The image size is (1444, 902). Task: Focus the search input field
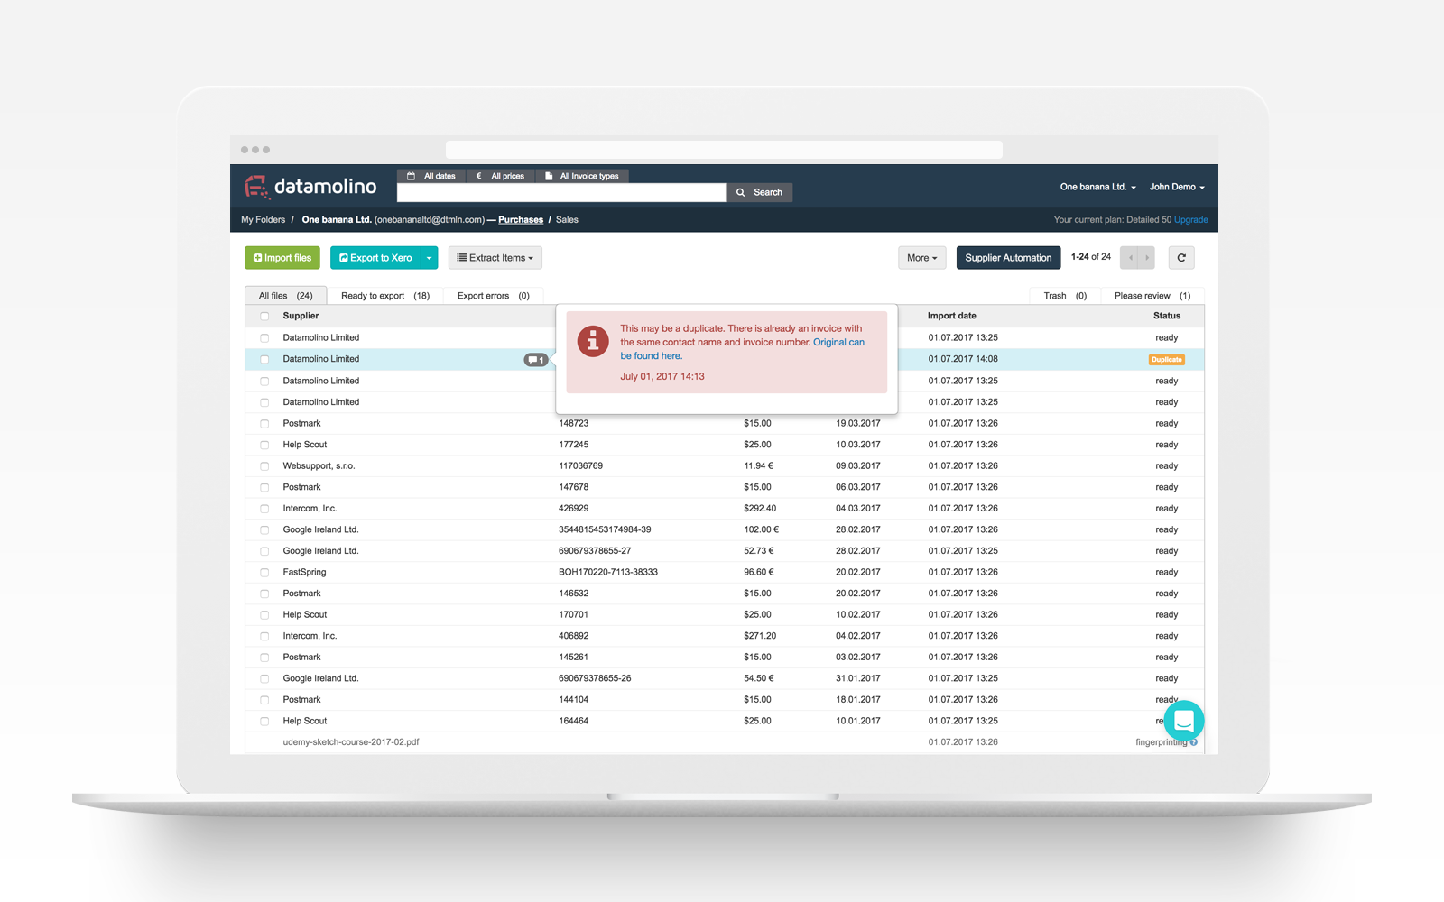[561, 192]
